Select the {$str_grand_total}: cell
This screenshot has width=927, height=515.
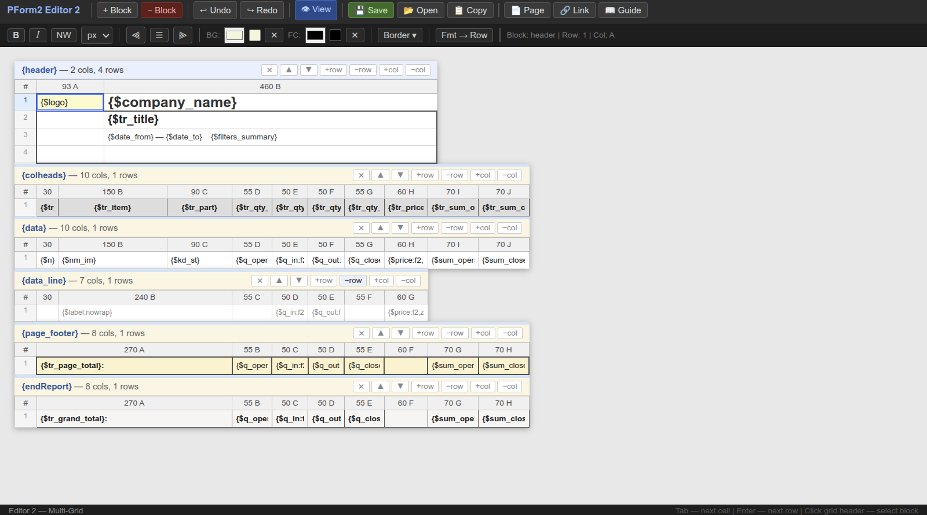[x=134, y=419]
